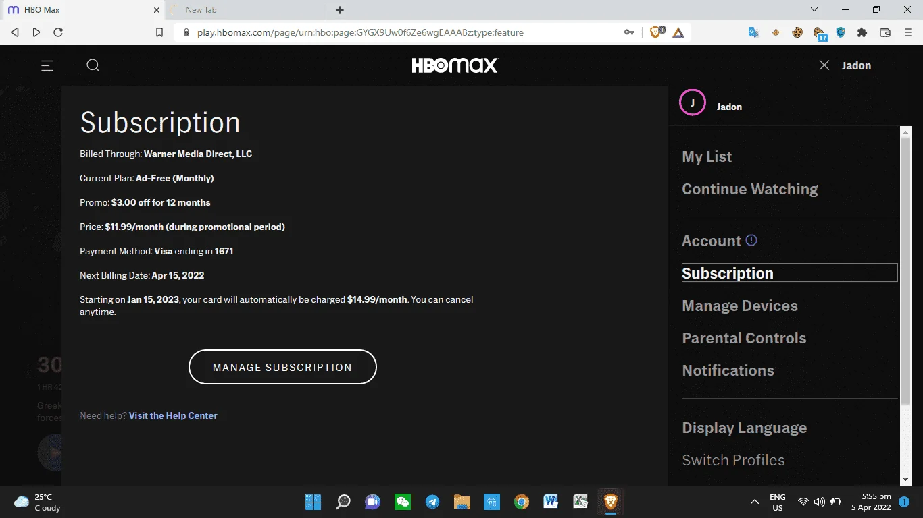Open the tab search dropdown arrow
The width and height of the screenshot is (923, 518).
[x=814, y=10]
